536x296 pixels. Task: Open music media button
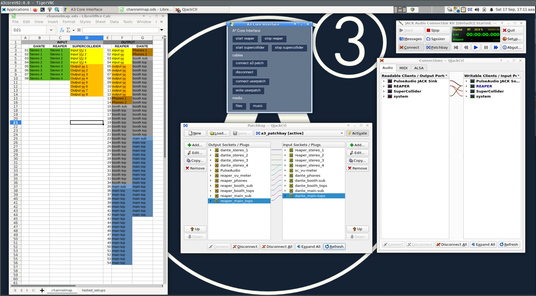coord(258,106)
